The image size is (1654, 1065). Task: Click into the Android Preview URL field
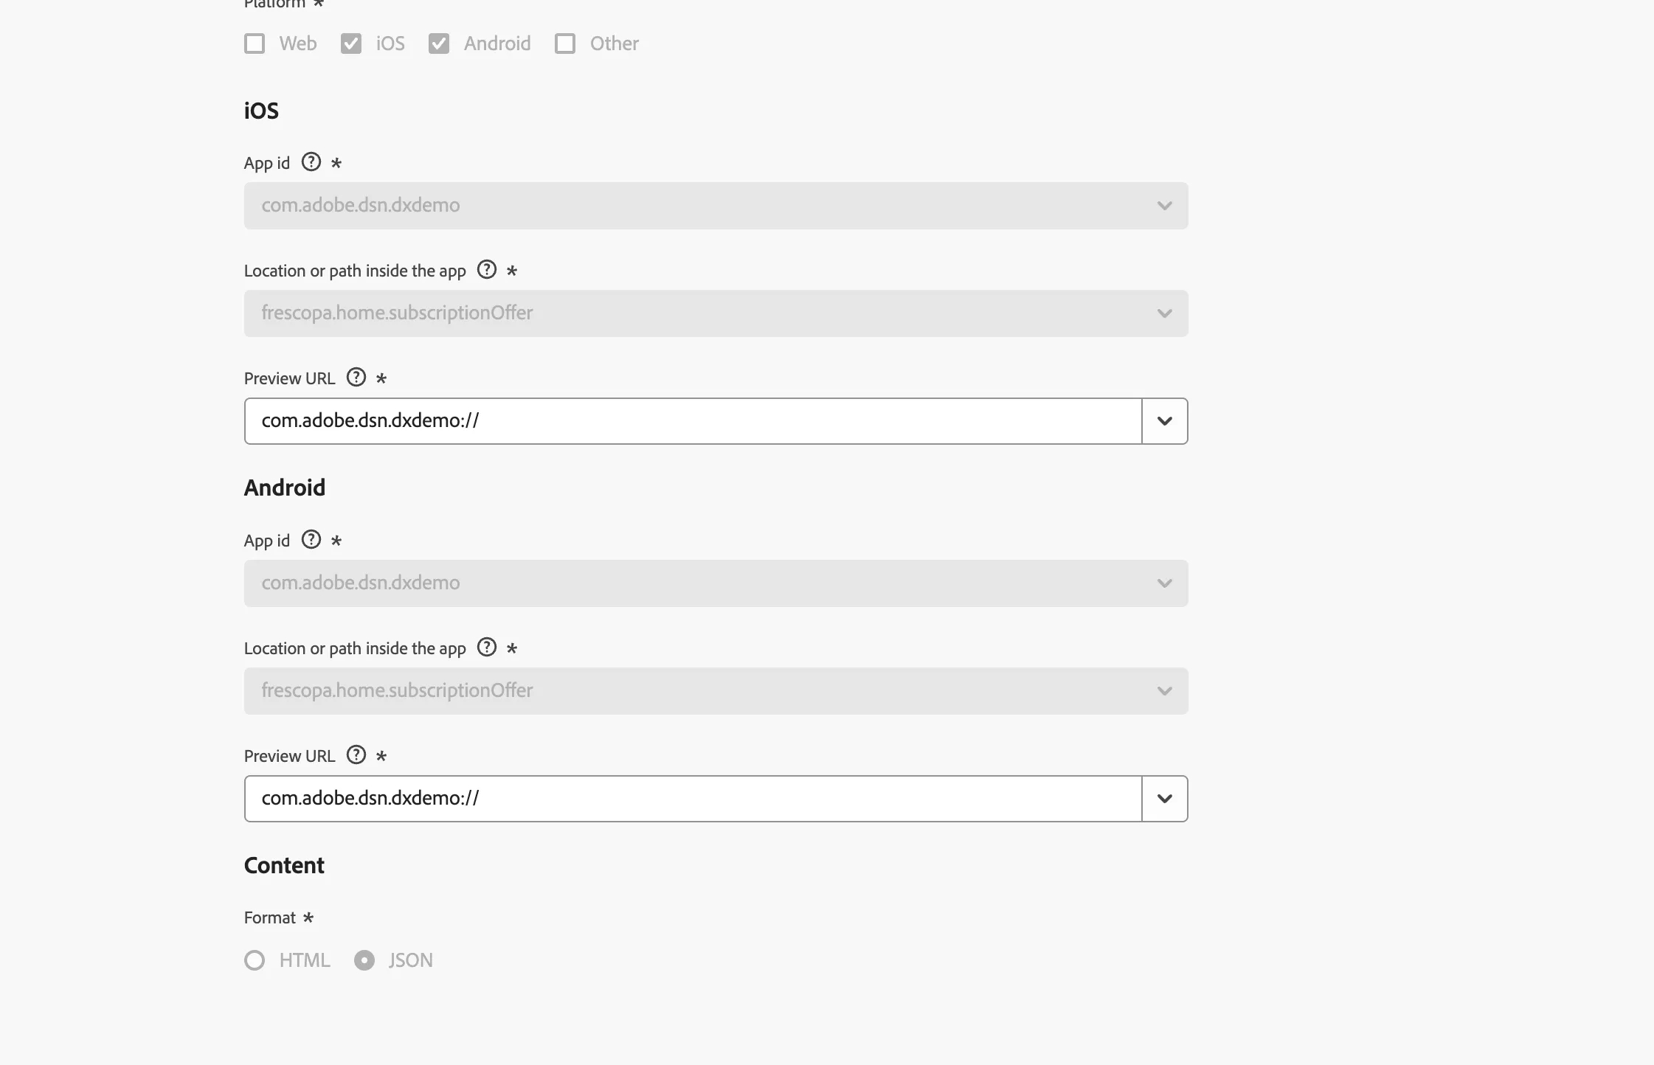point(693,799)
